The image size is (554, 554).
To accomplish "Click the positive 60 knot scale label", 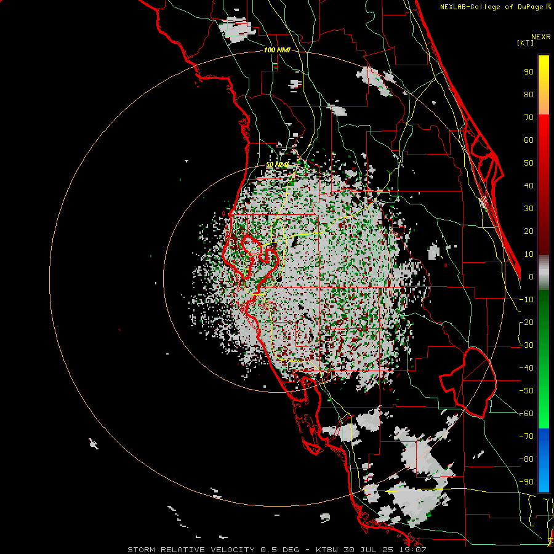I will click(x=529, y=140).
